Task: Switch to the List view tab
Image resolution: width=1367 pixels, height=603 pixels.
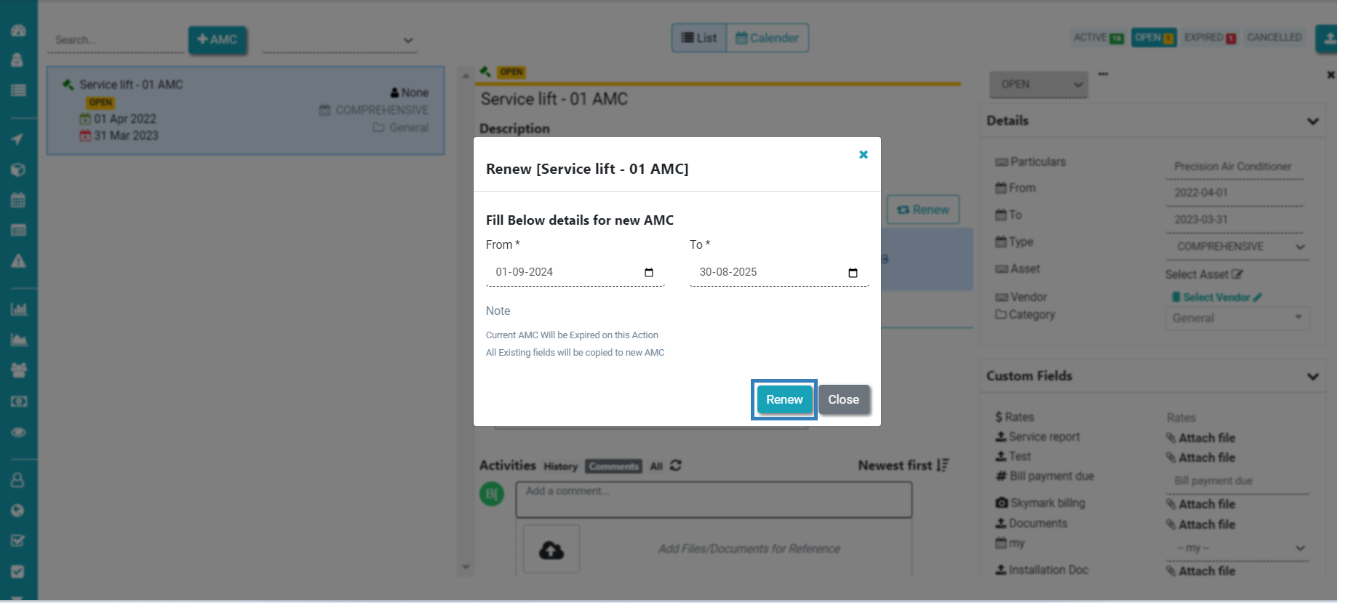Action: 699,38
